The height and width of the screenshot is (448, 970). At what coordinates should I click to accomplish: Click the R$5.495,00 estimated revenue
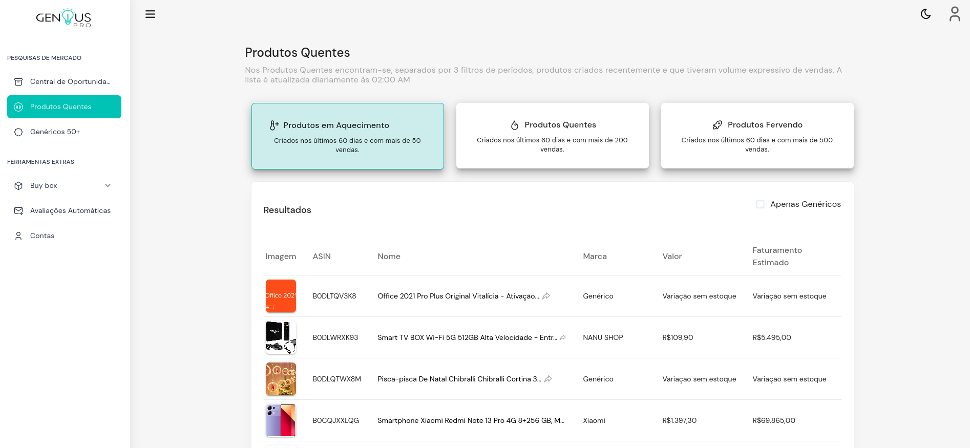(772, 337)
